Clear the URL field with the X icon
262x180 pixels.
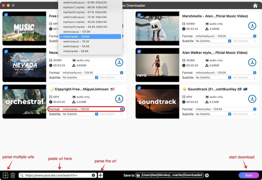pyautogui.click(x=94, y=175)
